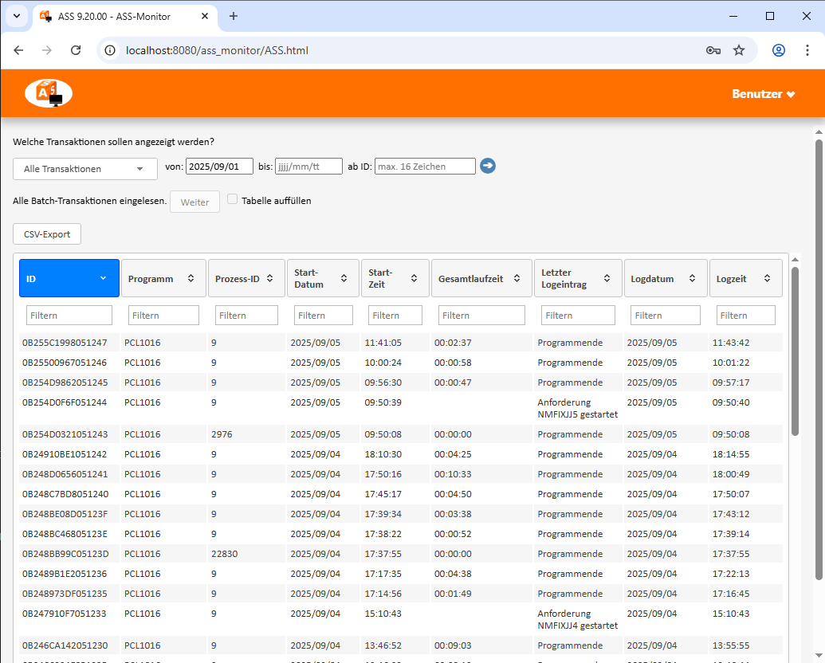The height and width of the screenshot is (663, 825).
Task: Click the table's vertical scrollbar thumb
Action: 795,351
